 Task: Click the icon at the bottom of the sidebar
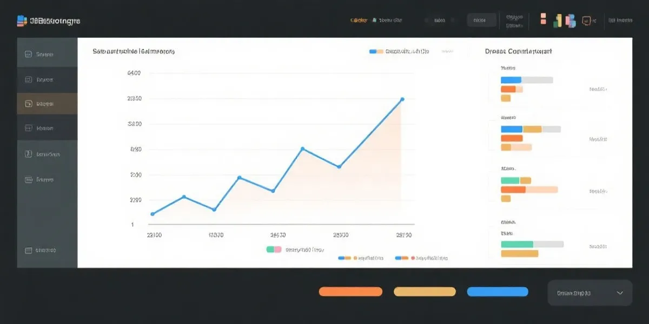29,251
